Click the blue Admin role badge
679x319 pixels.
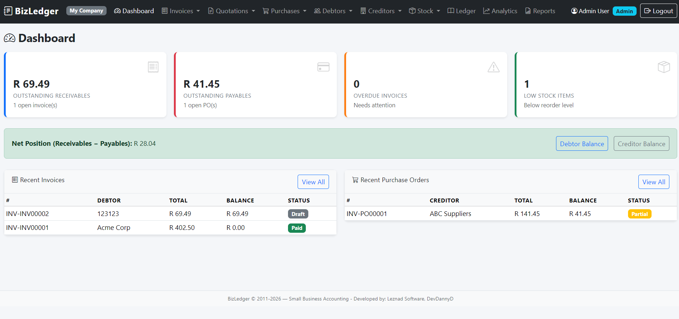pos(624,11)
